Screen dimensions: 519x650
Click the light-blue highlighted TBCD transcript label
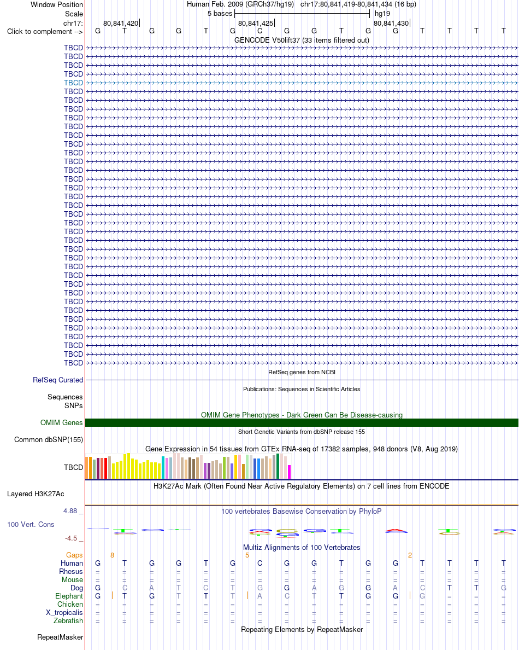73,83
